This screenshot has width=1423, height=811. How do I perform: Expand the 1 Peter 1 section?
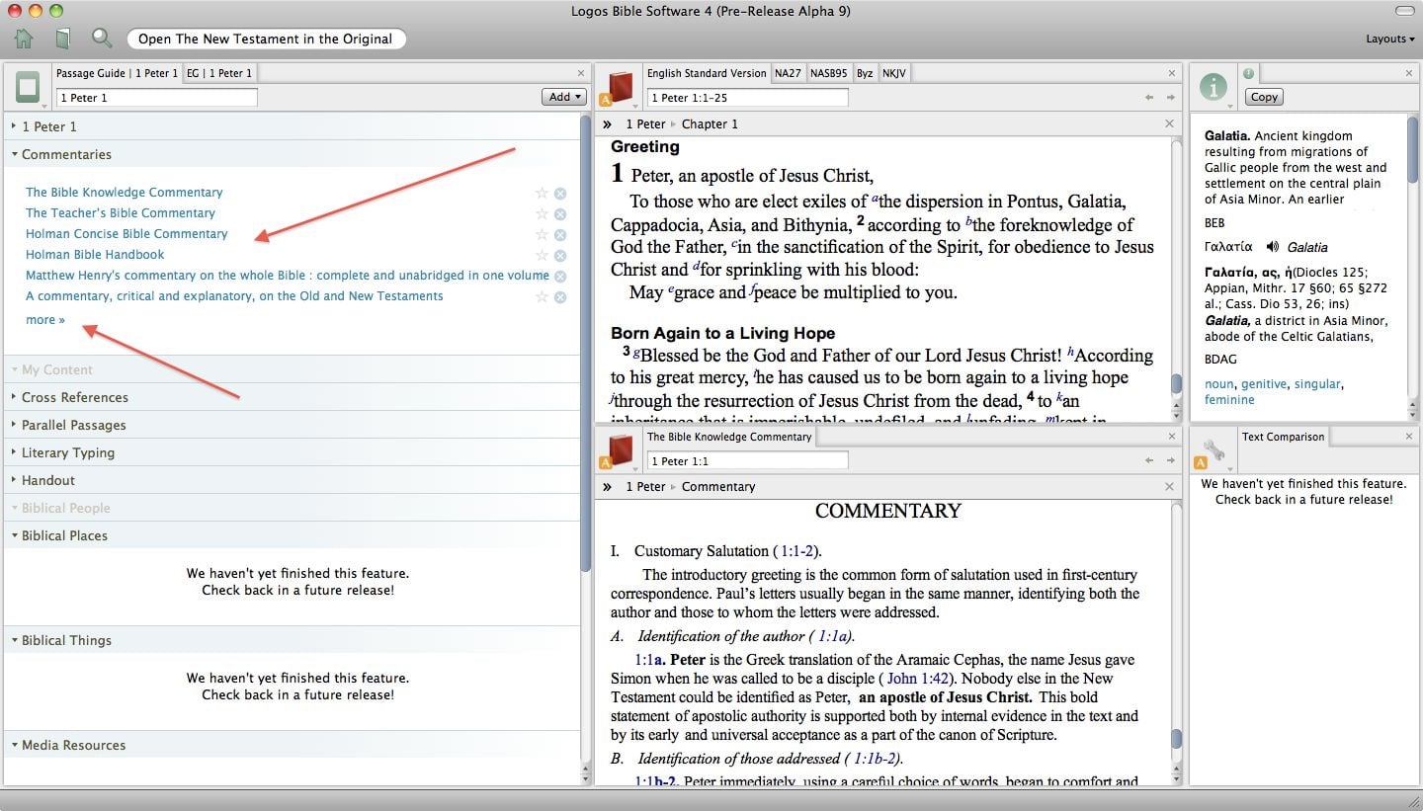[x=15, y=126]
